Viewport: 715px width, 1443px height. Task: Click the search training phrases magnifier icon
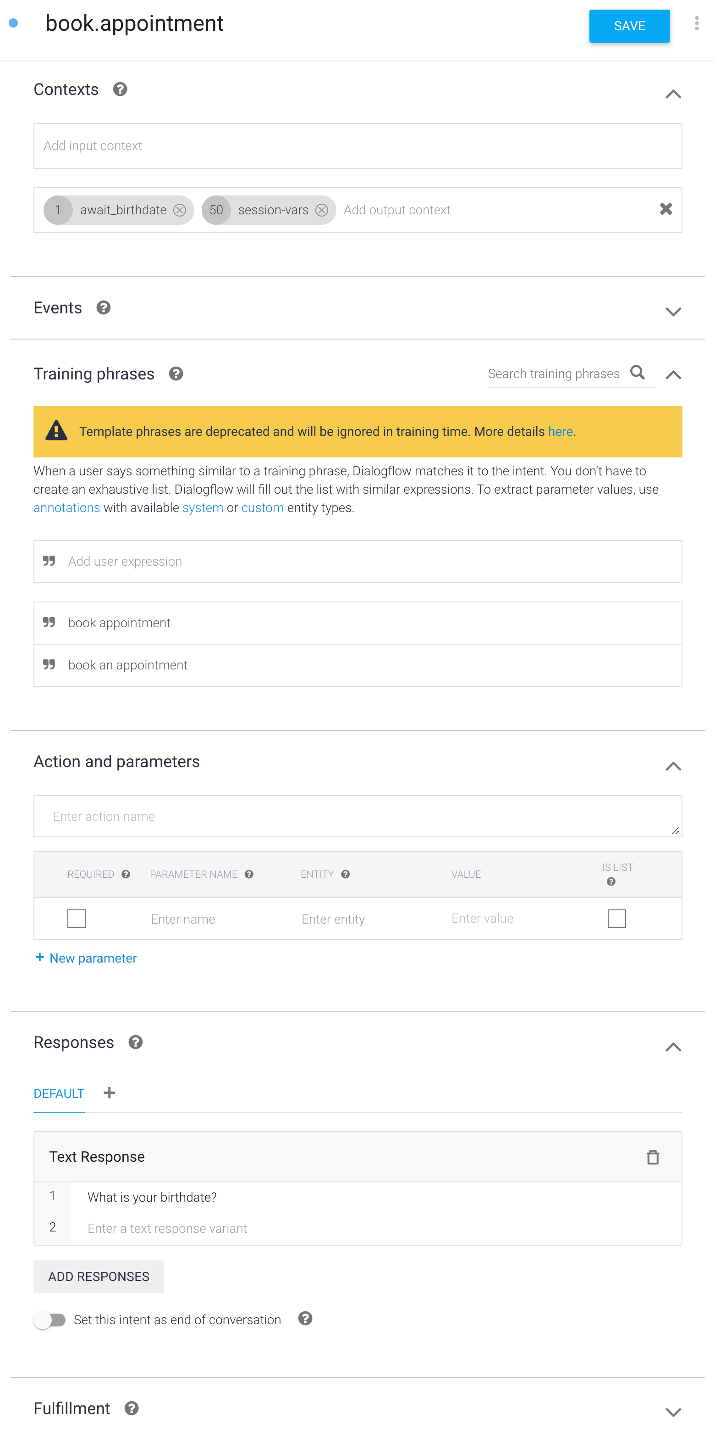point(638,373)
